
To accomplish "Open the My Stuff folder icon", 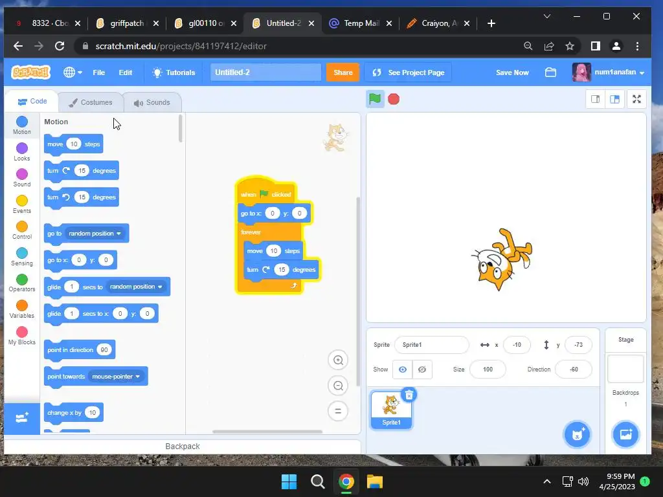I will pyautogui.click(x=550, y=72).
